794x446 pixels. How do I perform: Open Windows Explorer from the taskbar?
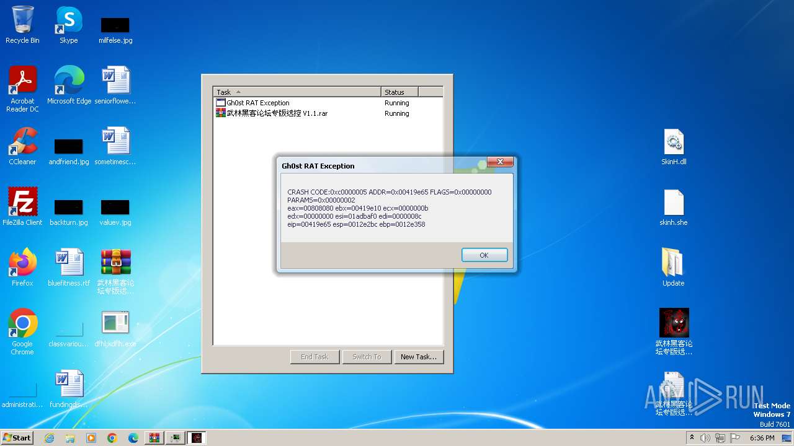point(70,438)
